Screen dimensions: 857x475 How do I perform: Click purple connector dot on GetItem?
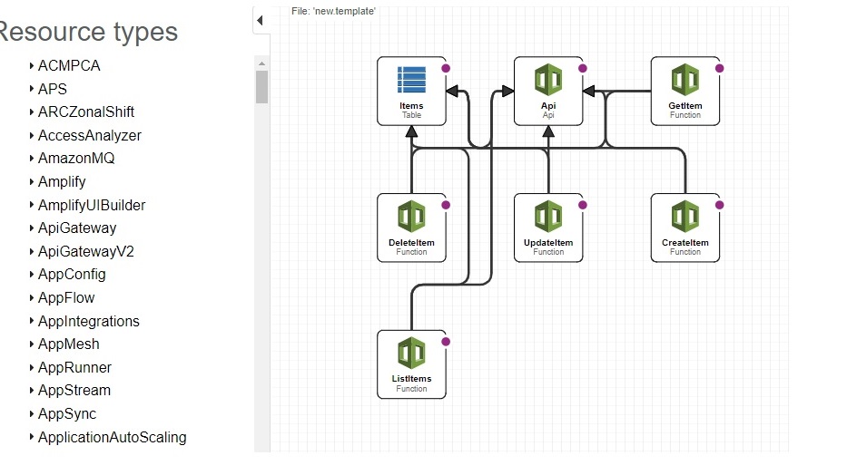coord(720,68)
